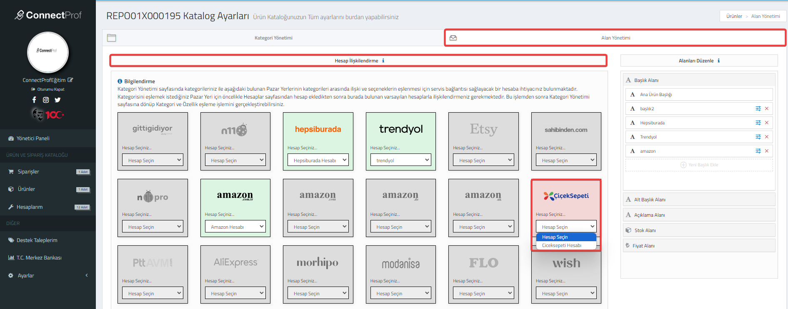The width and height of the screenshot is (788, 309).
Task: Click the Instagram icon in sidebar
Action: [x=46, y=100]
